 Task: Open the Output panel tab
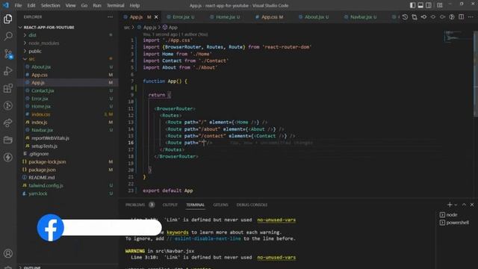point(170,205)
